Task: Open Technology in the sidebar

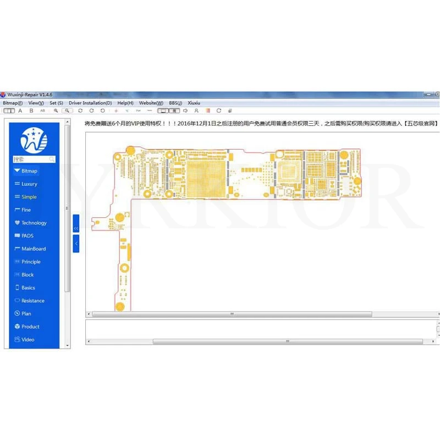Action: tap(30, 223)
